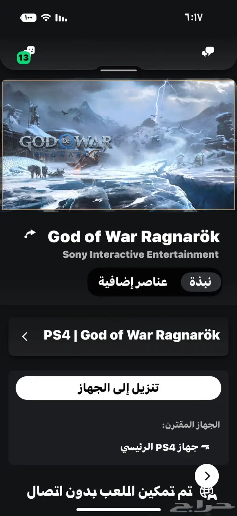The height and width of the screenshot is (516, 237).
Task: Tap the تم تمكين اللعب بدون اتصال text
Action: click(110, 492)
